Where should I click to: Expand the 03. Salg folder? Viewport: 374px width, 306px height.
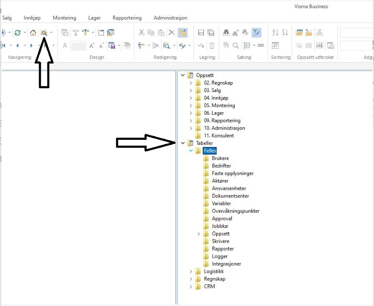click(x=191, y=91)
